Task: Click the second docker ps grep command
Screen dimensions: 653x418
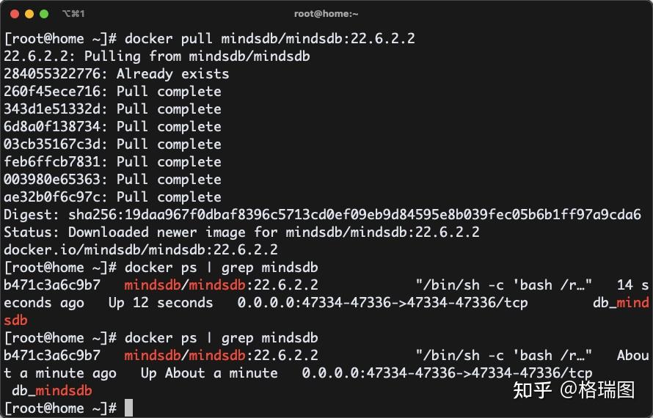Action: click(221, 337)
